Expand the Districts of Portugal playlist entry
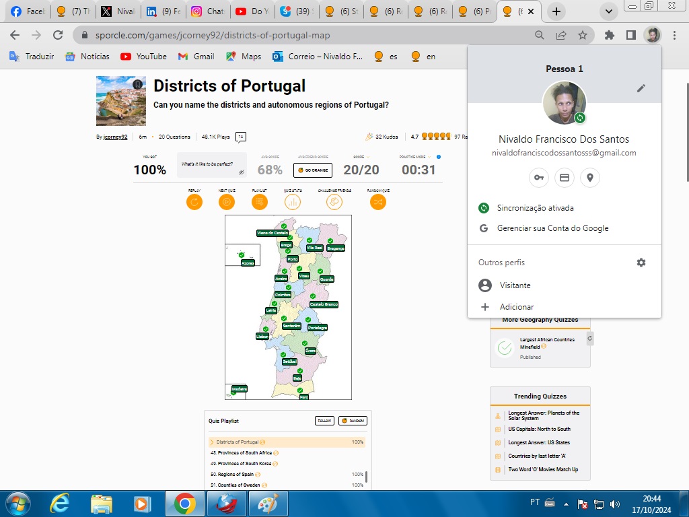Viewport: 689px width, 517px height. (x=211, y=442)
